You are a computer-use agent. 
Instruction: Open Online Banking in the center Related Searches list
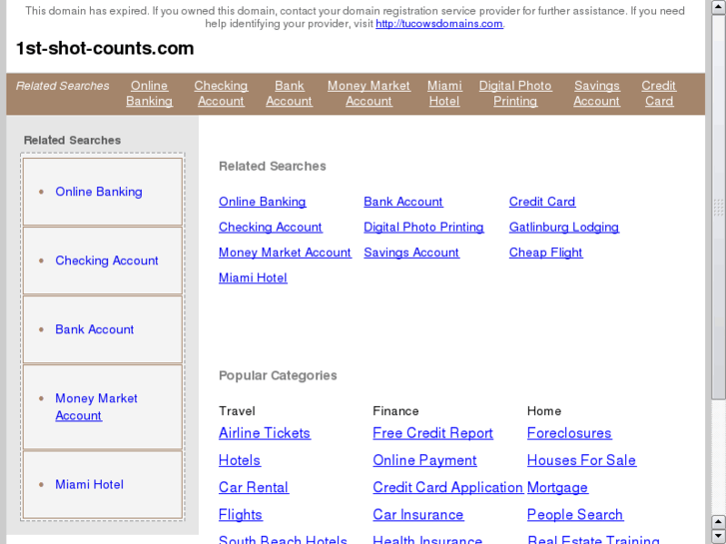[262, 202]
